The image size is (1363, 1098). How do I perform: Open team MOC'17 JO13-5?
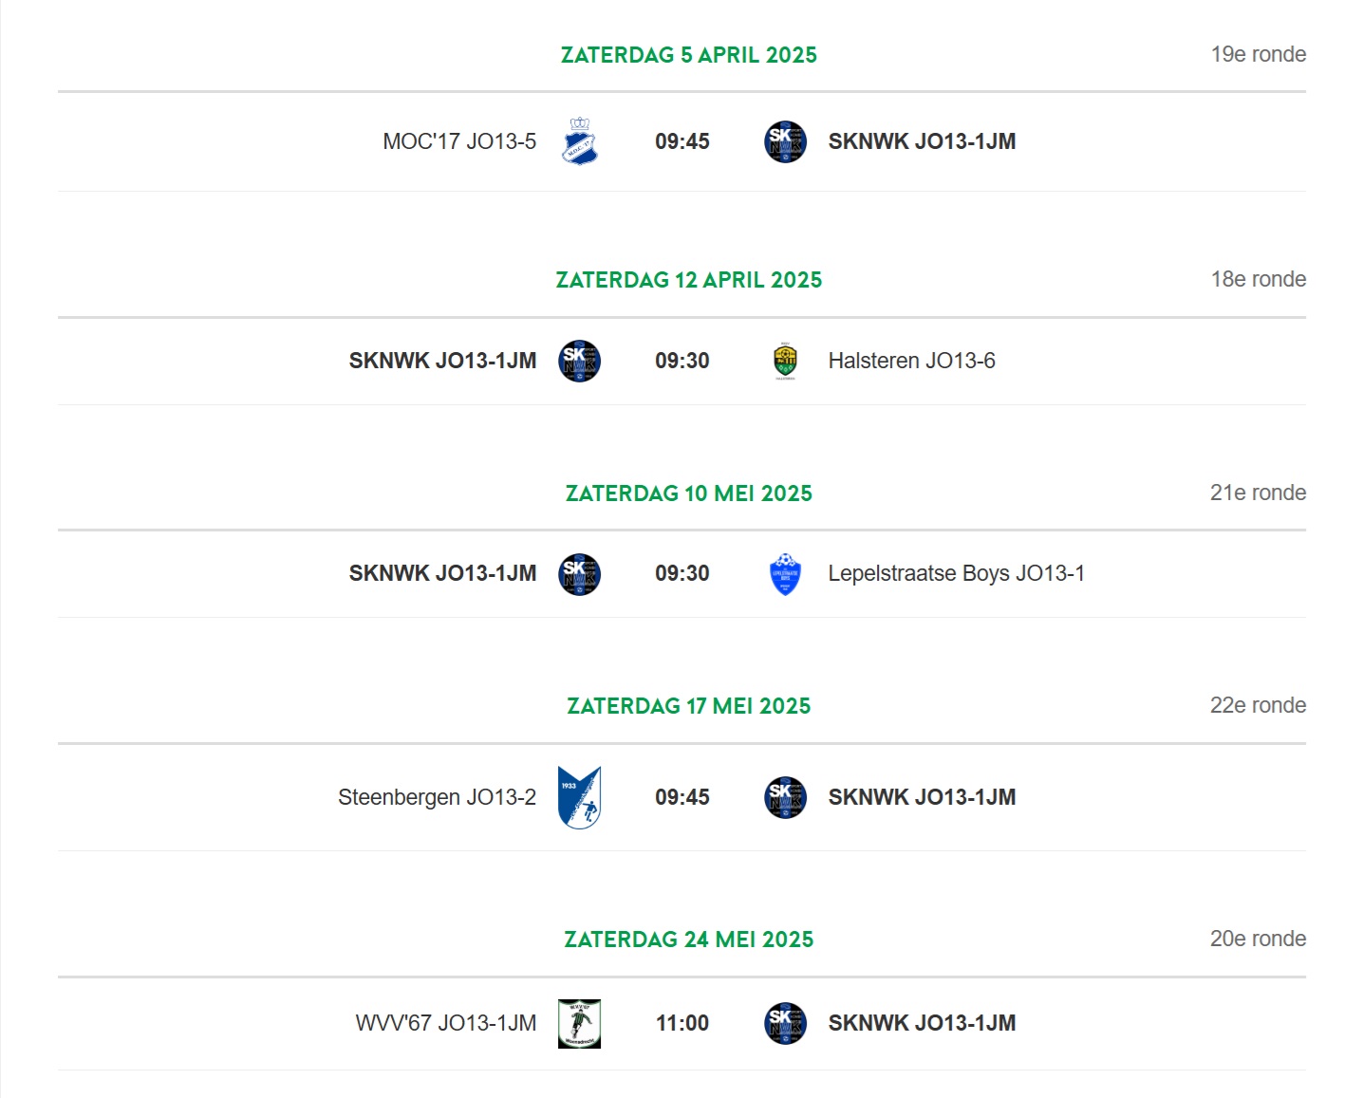(x=459, y=141)
